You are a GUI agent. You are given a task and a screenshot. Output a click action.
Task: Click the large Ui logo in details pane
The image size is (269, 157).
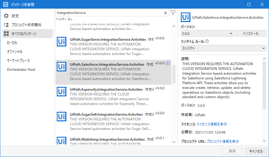click(185, 17)
